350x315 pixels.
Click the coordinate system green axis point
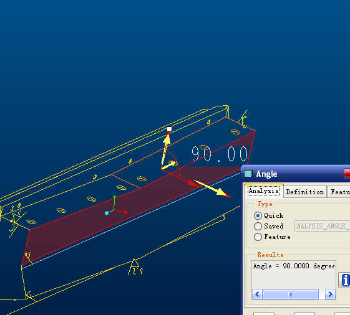tap(115, 197)
